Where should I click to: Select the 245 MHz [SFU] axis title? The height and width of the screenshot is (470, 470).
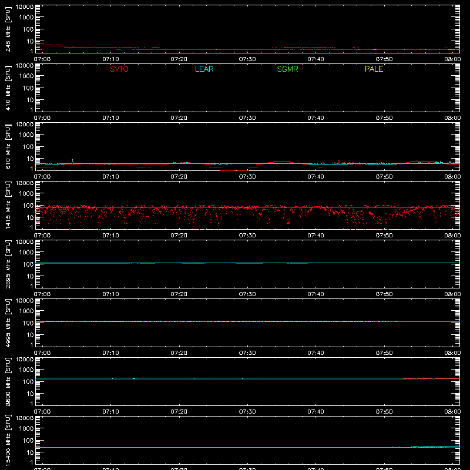click(8, 29)
